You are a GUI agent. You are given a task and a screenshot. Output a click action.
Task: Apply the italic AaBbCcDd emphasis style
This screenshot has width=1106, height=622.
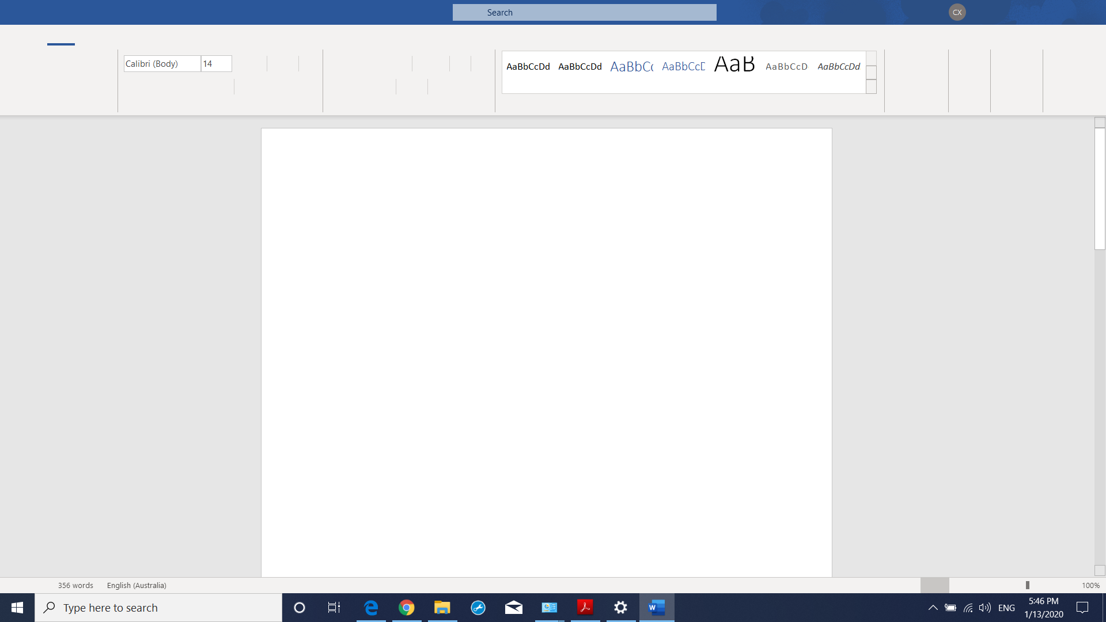point(839,67)
